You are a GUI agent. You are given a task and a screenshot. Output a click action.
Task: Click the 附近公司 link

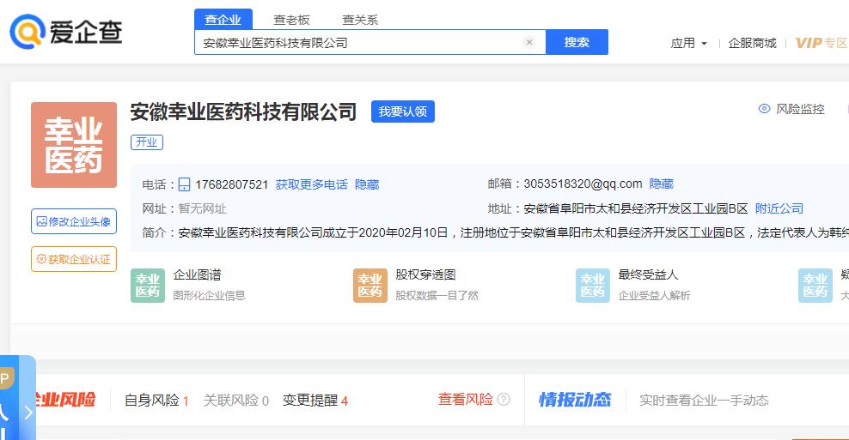(779, 208)
